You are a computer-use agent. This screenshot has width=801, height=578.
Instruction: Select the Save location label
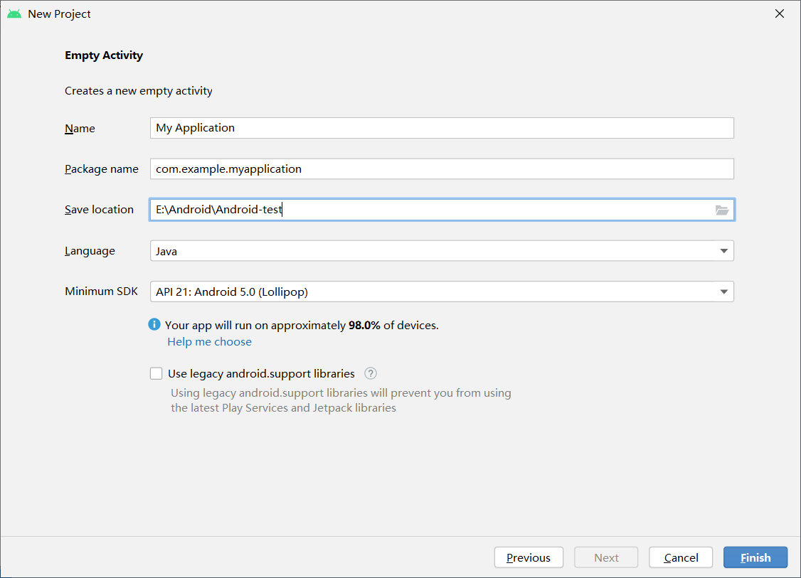click(x=99, y=210)
